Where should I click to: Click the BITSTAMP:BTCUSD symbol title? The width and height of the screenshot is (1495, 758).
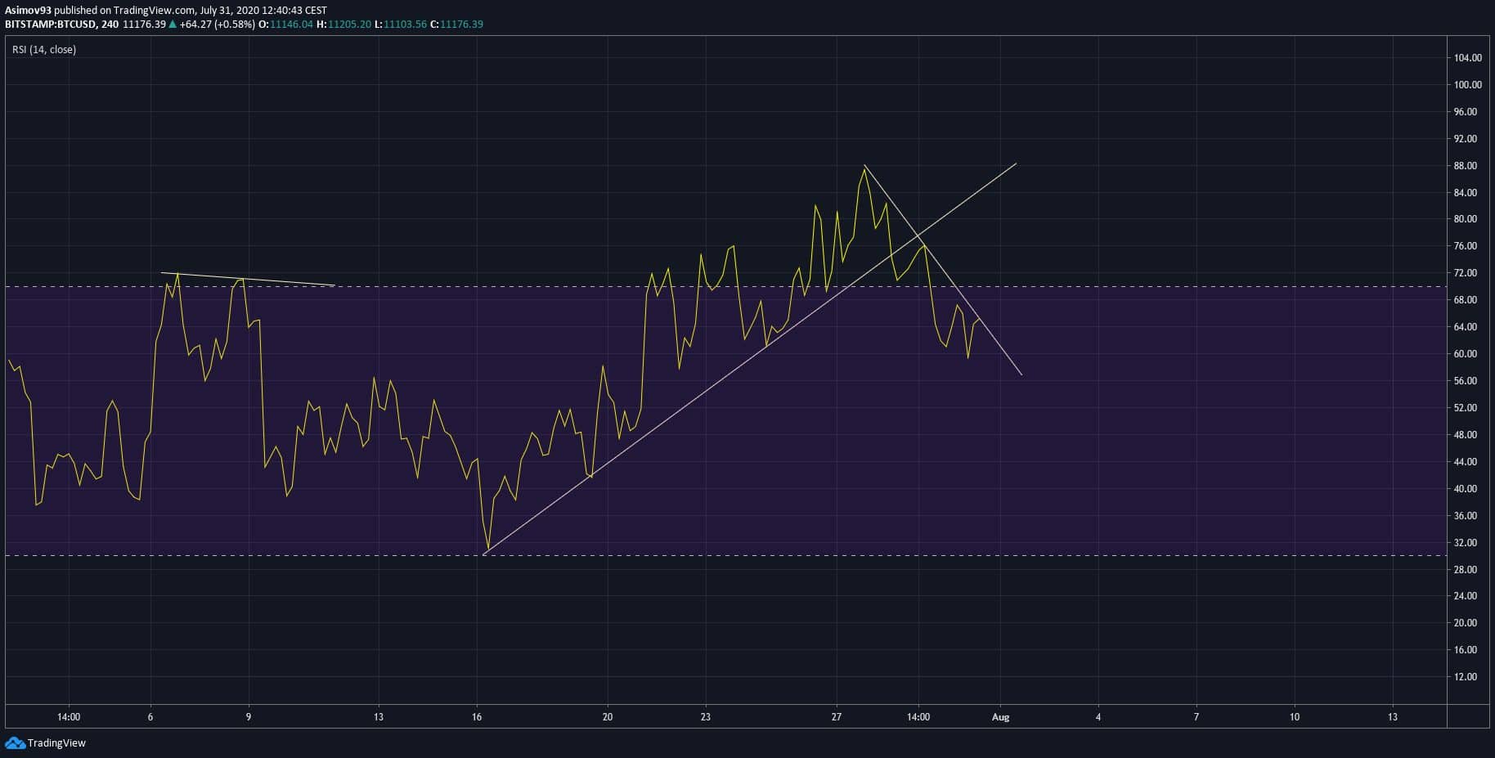[x=49, y=25]
